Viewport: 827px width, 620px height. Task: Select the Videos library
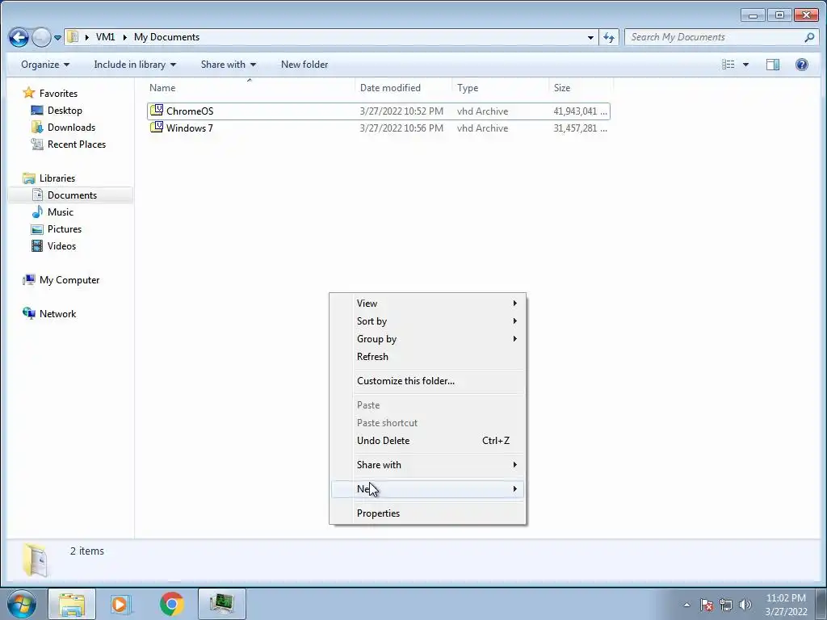(x=61, y=245)
